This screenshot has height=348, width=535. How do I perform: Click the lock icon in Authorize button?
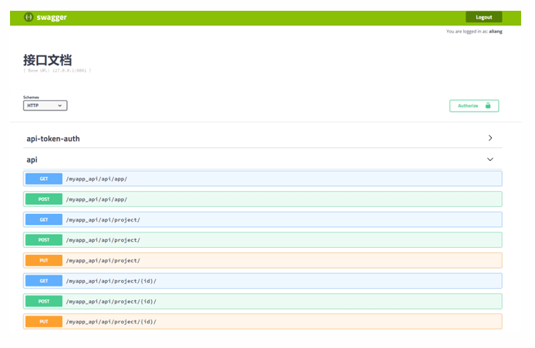click(487, 105)
